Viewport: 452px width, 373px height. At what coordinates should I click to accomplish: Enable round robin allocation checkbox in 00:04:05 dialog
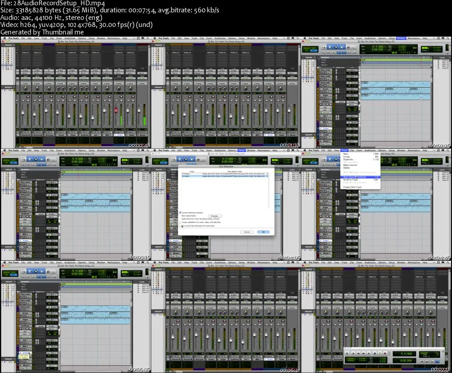(x=181, y=226)
